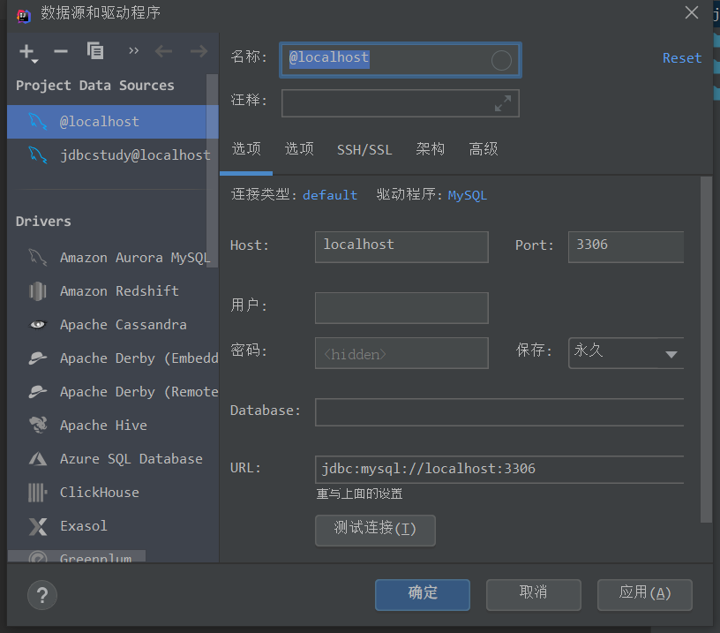
Task: Expand the 注释 comment editor
Action: (x=503, y=103)
